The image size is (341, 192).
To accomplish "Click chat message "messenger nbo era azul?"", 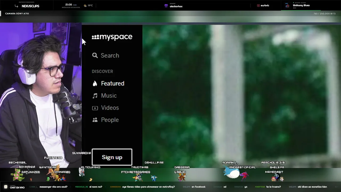I will click(x=54, y=187).
